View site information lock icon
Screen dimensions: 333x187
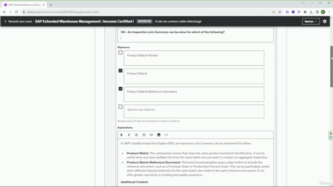24,12
